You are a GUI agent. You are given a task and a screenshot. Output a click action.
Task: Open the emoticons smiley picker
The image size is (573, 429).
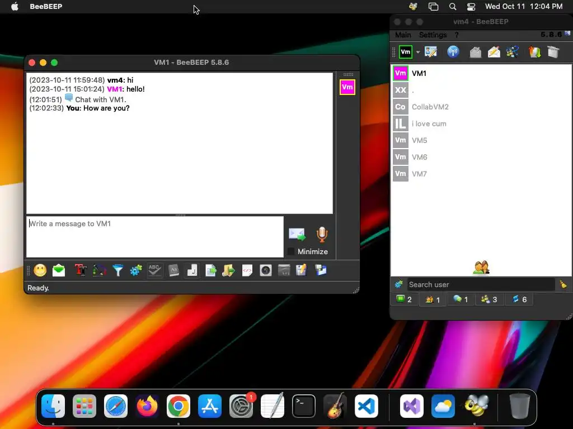tap(40, 270)
